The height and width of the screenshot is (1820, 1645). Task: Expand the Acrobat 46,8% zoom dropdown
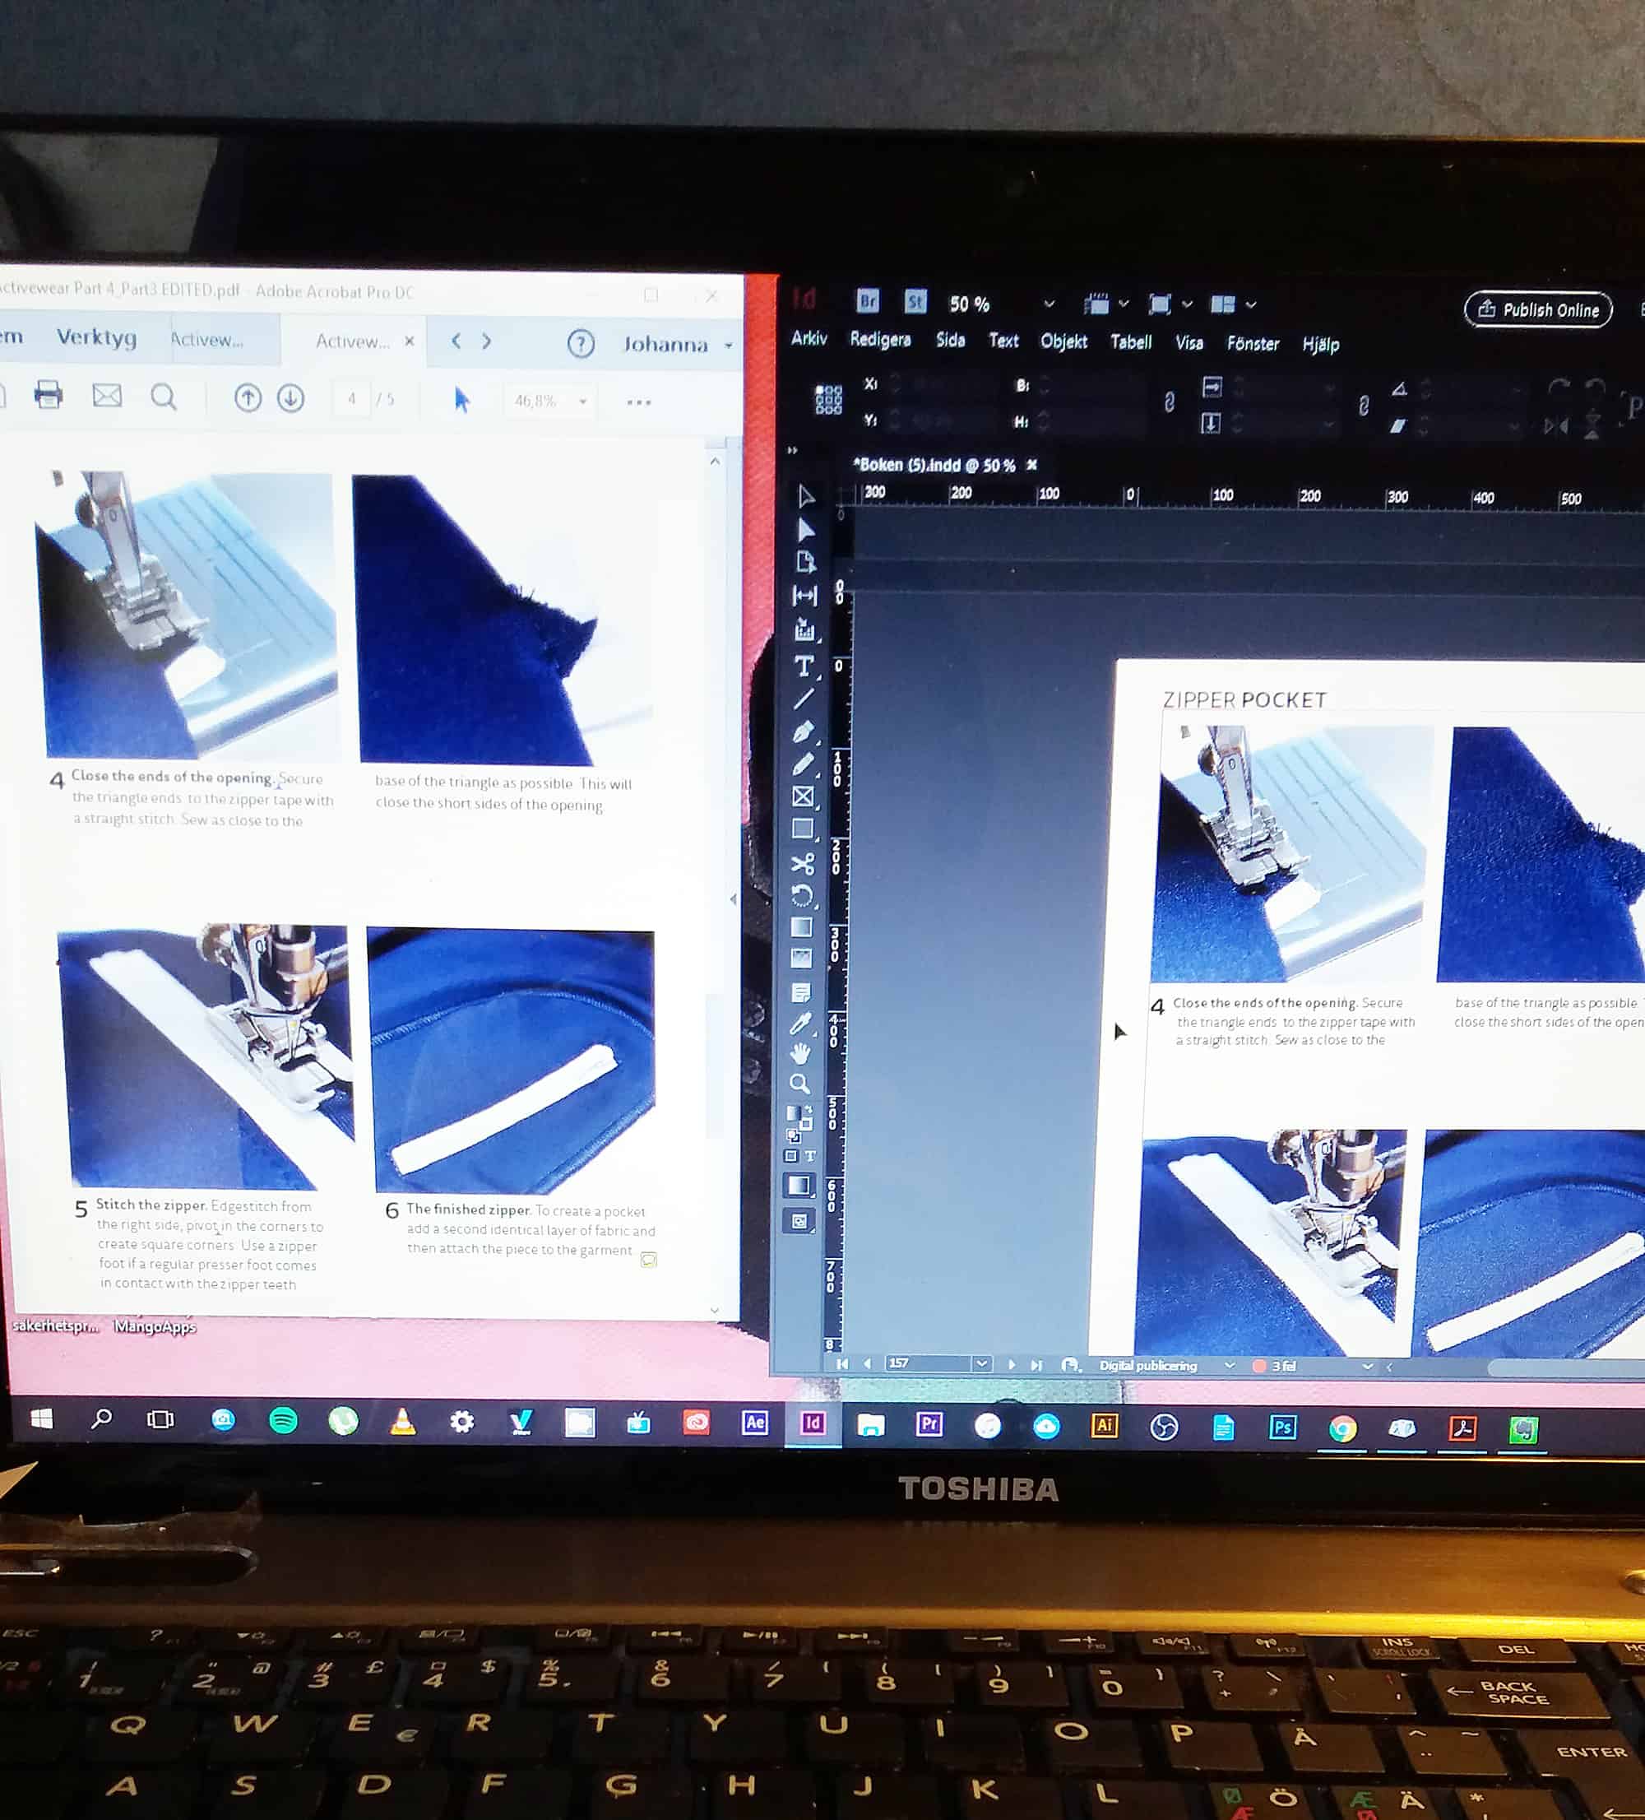point(583,401)
